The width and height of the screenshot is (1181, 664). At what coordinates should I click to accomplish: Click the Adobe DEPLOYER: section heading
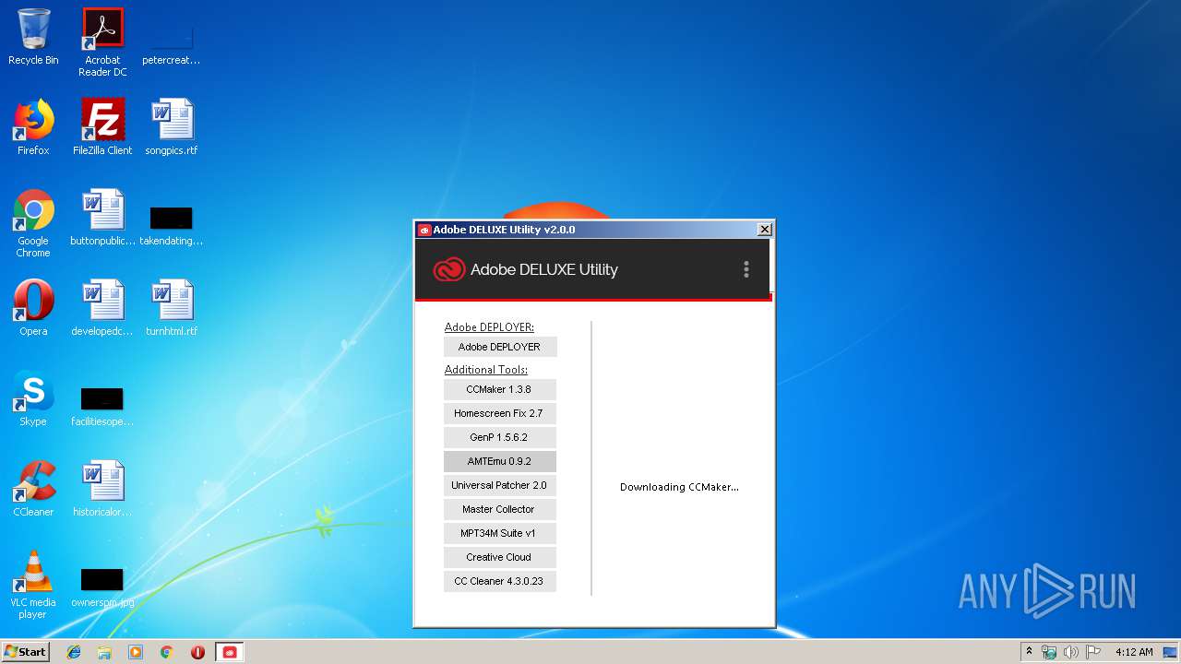pos(489,327)
